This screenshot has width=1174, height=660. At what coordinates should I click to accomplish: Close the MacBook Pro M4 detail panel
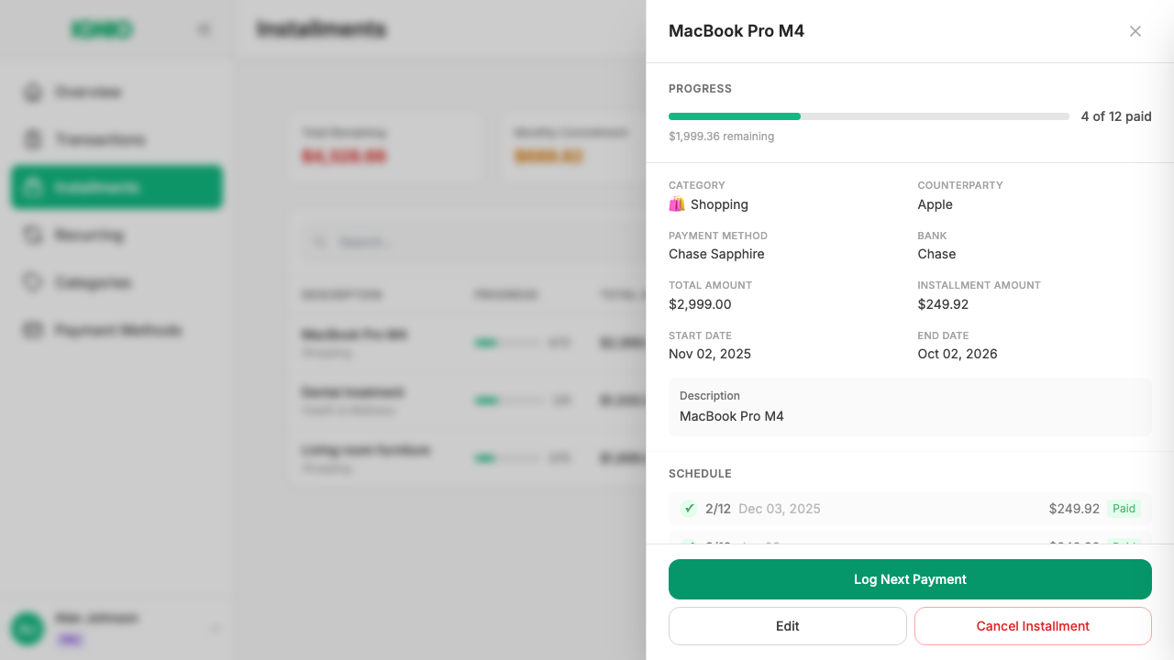click(1135, 31)
